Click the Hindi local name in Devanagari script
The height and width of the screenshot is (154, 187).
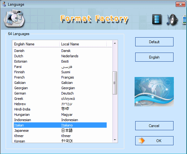tap(65, 109)
